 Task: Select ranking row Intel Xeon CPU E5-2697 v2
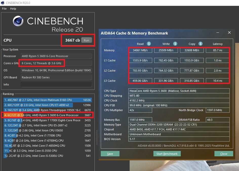pos(48,125)
